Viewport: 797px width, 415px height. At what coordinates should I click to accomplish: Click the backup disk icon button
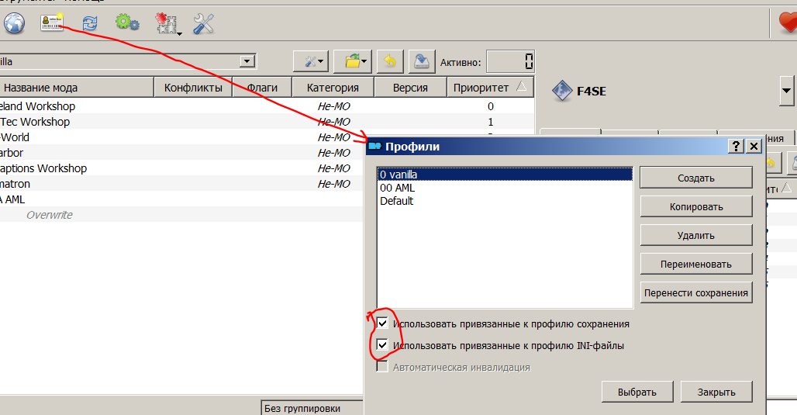421,61
